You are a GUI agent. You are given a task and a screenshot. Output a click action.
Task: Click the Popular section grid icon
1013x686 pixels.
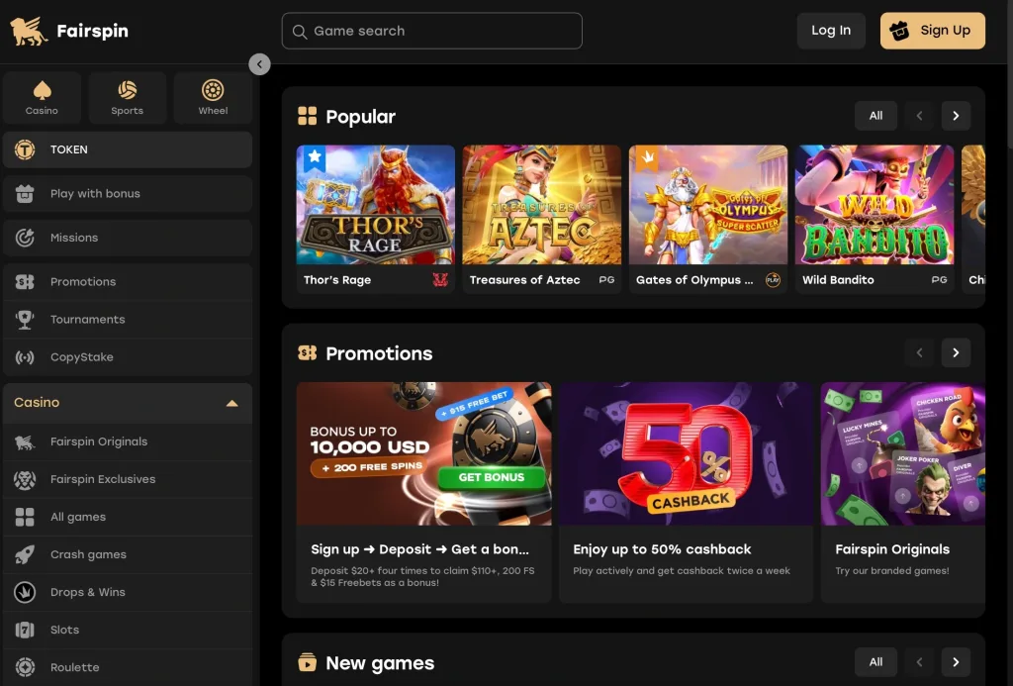point(308,117)
